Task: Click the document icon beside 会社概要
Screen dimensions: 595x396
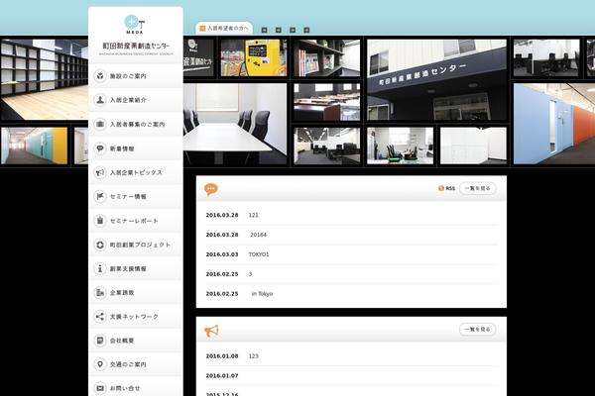Action: point(100,341)
